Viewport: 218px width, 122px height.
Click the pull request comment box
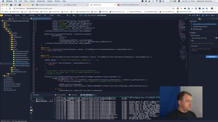pyautogui.click(x=204, y=51)
